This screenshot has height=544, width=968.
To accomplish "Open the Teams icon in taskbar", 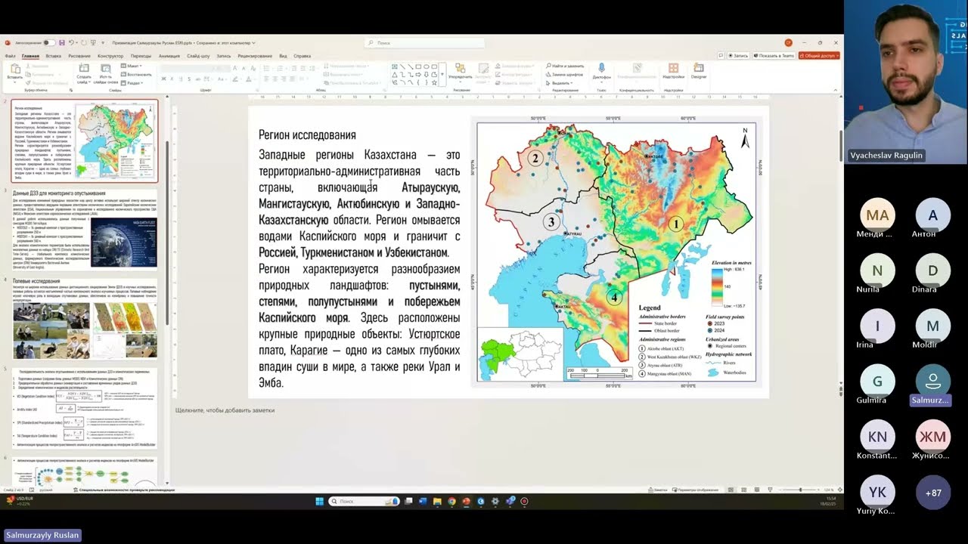I will coord(510,501).
